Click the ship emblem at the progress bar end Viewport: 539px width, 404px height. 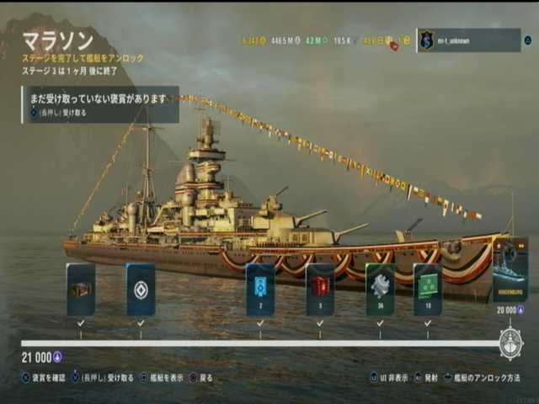(x=510, y=344)
